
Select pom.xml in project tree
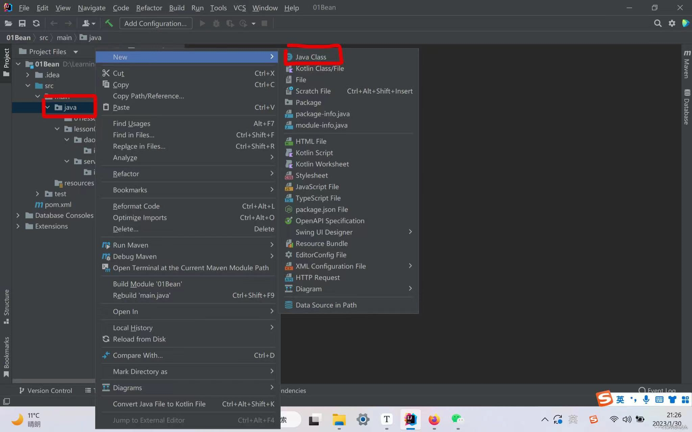(58, 205)
